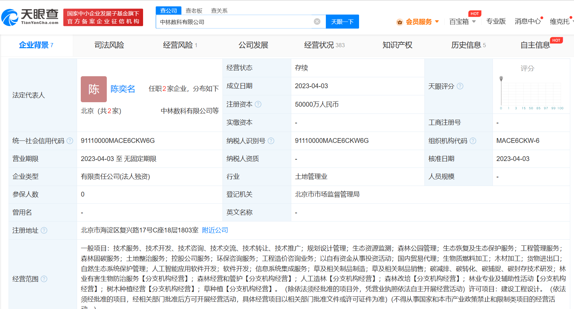Show the help icon beside 组织机构代码
This screenshot has width=574, height=309.
(x=473, y=141)
